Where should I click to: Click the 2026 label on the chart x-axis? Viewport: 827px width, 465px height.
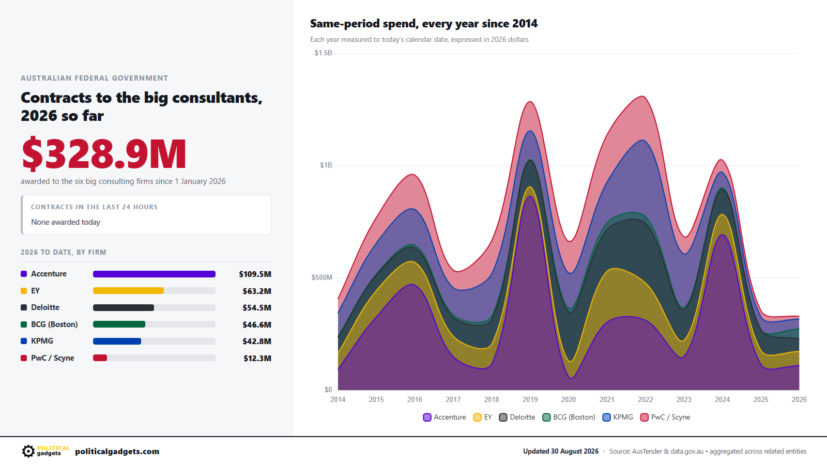tap(799, 400)
